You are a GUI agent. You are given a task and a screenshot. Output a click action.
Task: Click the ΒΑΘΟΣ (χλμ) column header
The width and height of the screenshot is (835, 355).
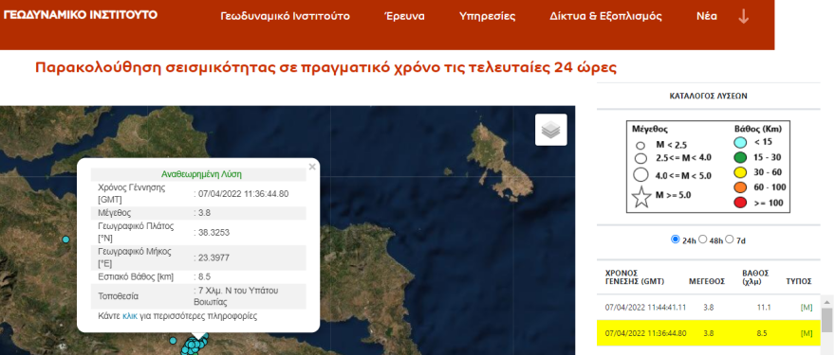pyautogui.click(x=755, y=276)
